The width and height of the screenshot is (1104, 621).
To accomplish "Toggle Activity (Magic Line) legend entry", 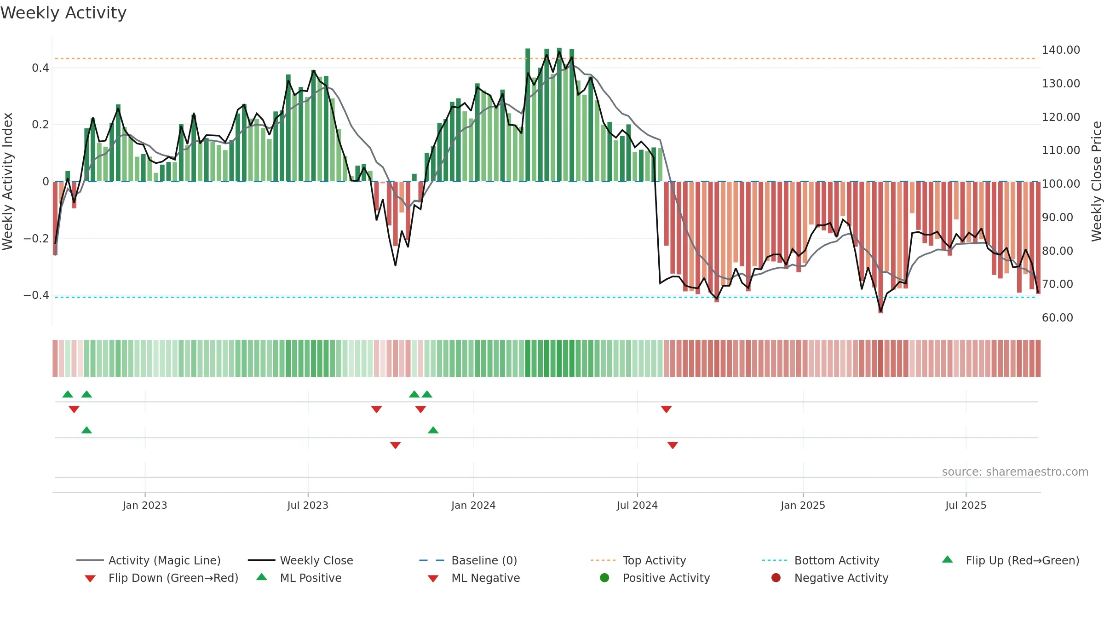I will 149,560.
